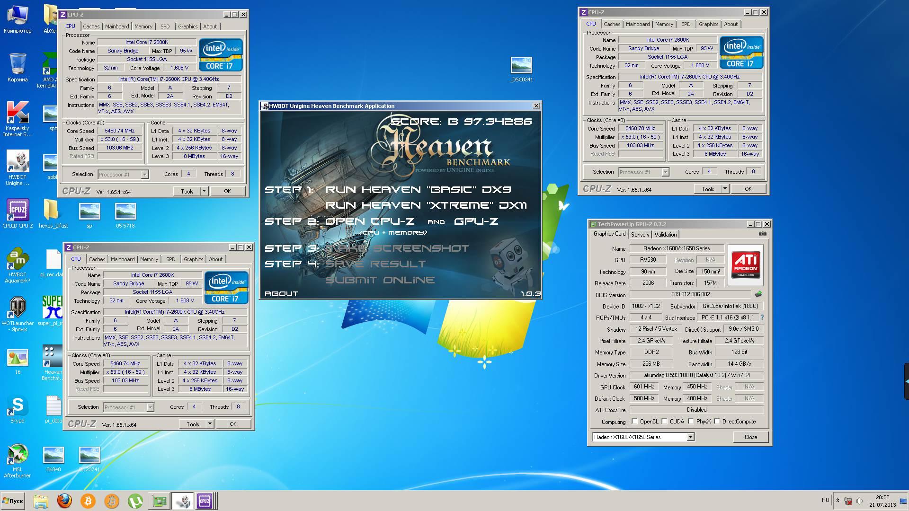Open the Skype desktop icon

pos(18,409)
